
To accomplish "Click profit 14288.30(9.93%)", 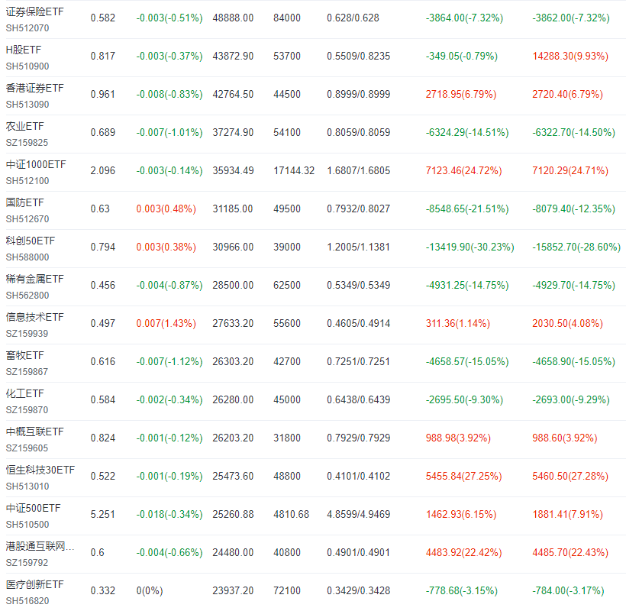I will pyautogui.click(x=570, y=57).
